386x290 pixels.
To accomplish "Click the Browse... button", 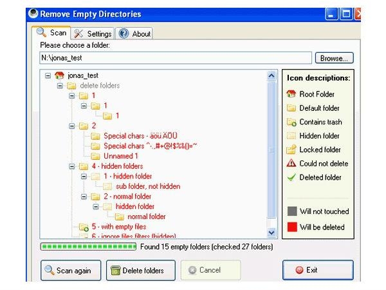I will point(334,58).
